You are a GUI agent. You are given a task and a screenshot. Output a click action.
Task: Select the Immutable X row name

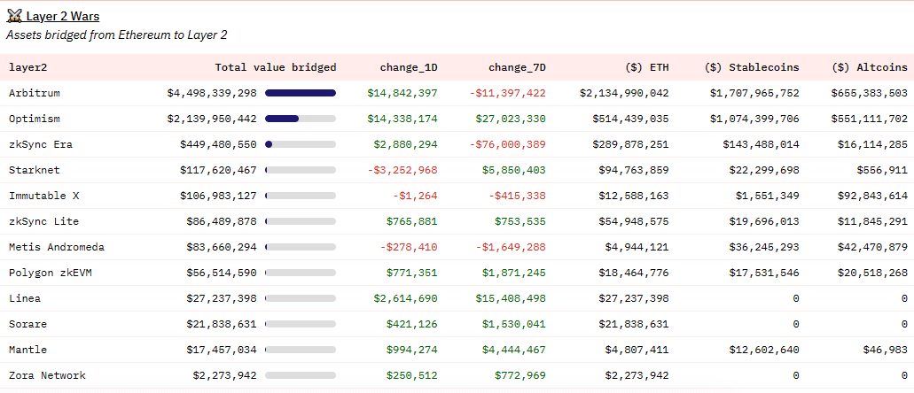coord(43,196)
